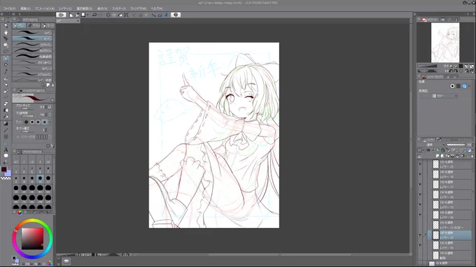
Task: Toggle the vector snapping checkbox in Tool Property
Action: coord(17,137)
